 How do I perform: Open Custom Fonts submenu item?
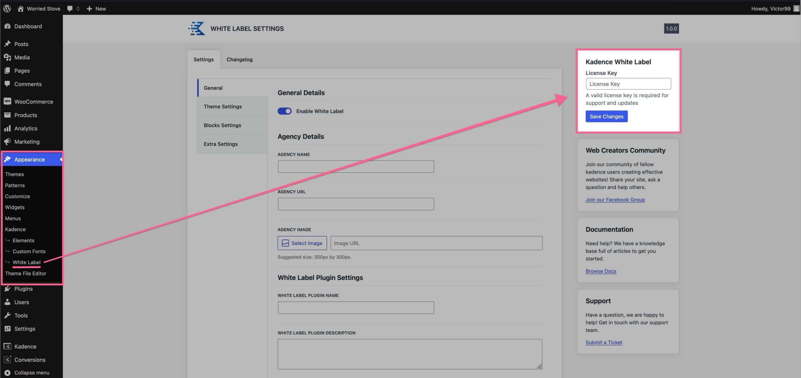(x=29, y=251)
